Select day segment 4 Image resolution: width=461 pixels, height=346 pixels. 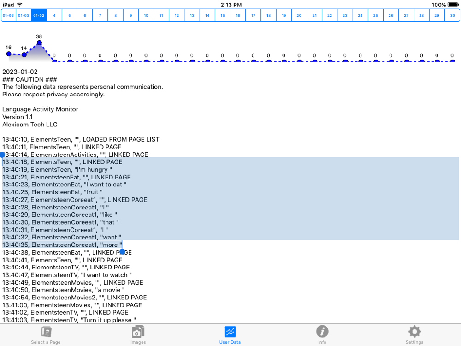(x=54, y=15)
